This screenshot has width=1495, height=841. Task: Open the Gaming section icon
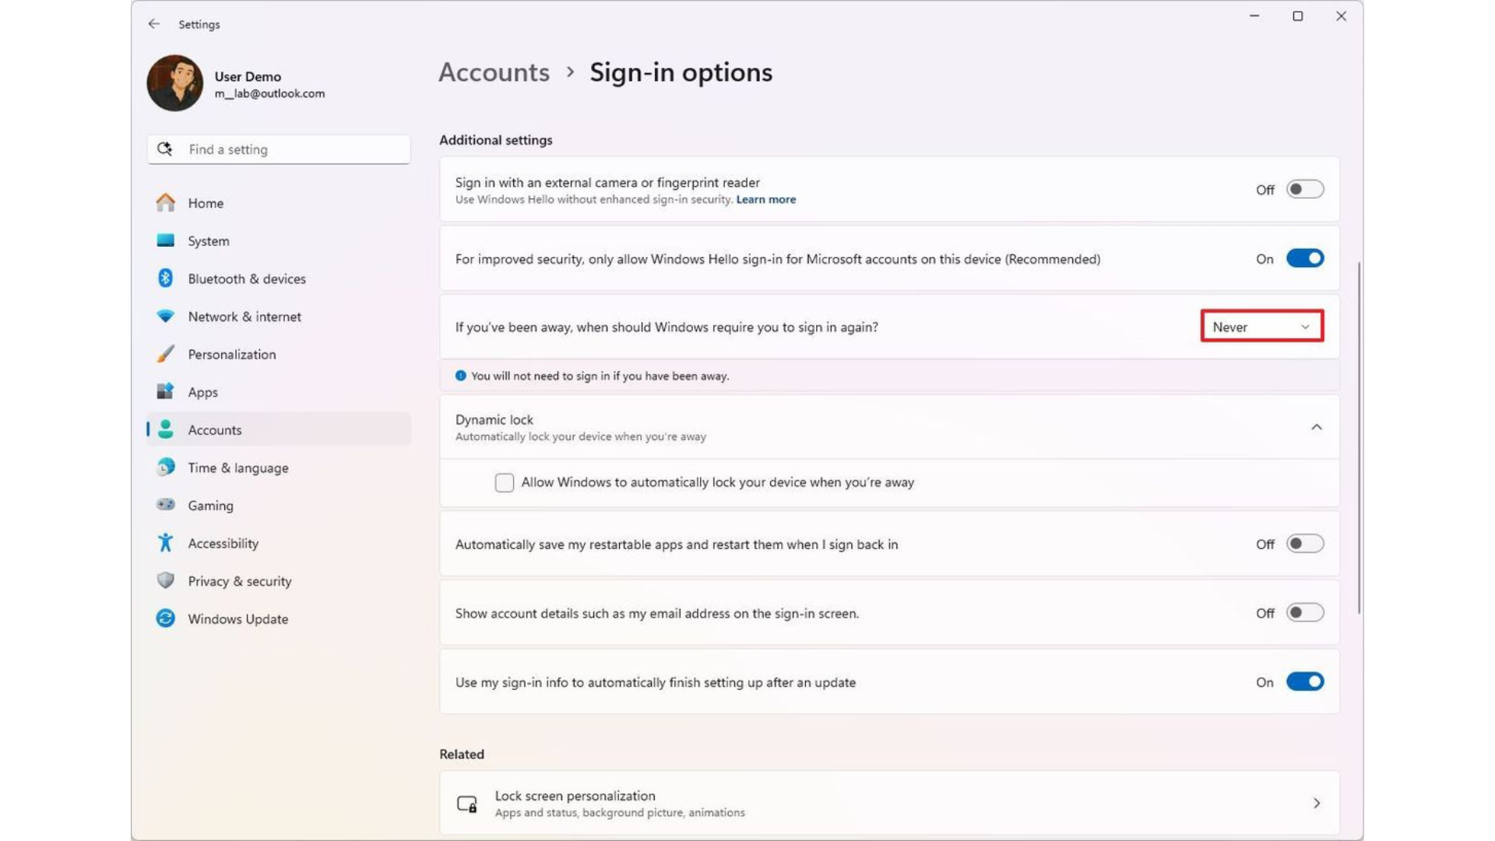pos(165,505)
